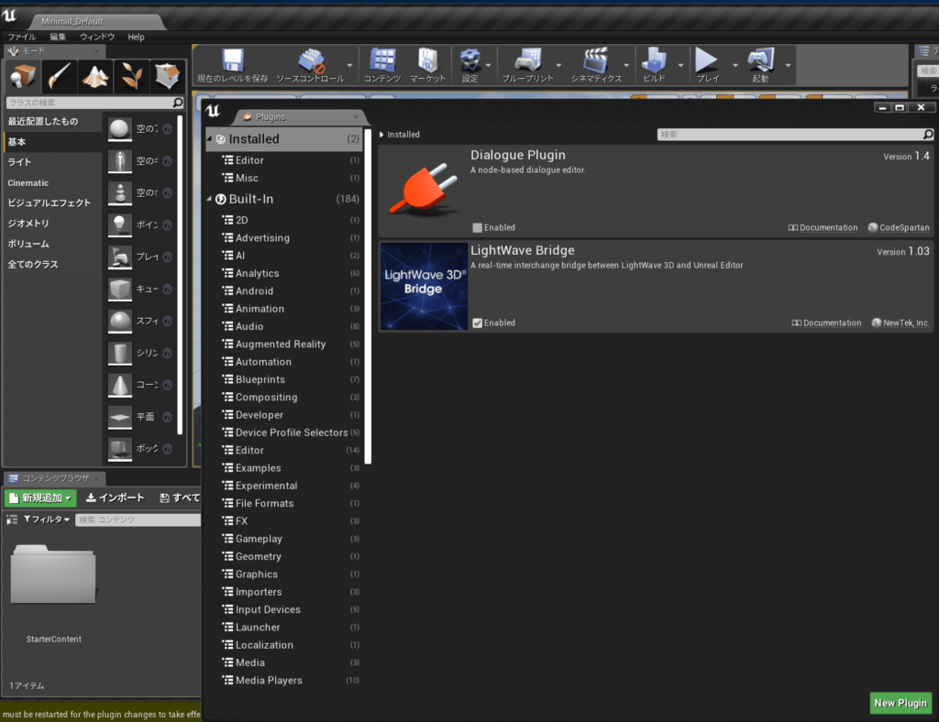Open the File menu (ファイル)
Image resolution: width=939 pixels, height=722 pixels.
point(22,37)
